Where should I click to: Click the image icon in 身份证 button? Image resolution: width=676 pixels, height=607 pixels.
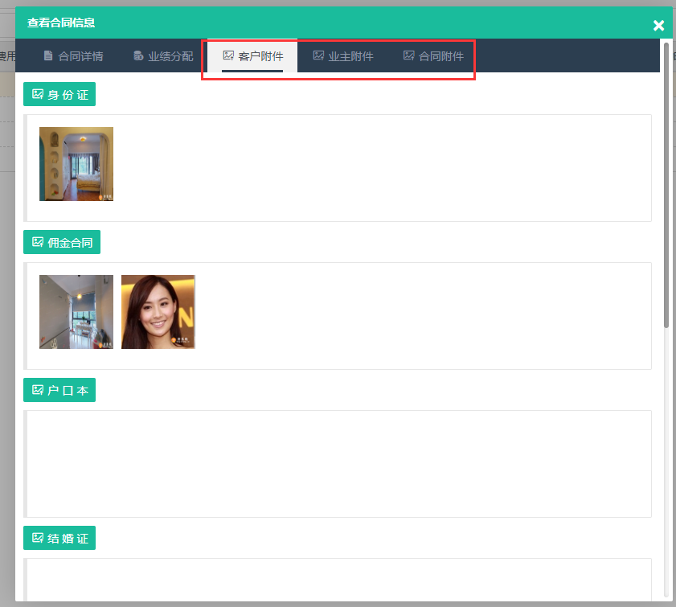click(x=38, y=94)
